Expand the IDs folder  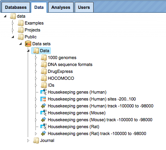tap(36, 85)
